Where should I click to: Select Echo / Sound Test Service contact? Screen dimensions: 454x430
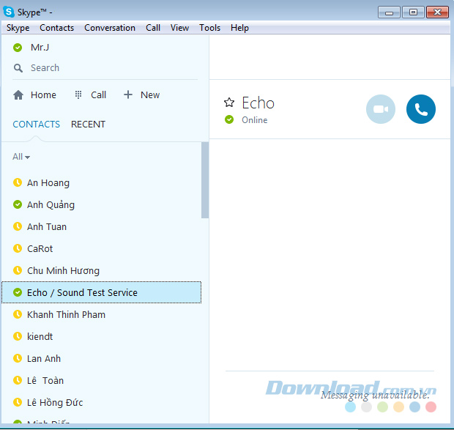click(x=101, y=292)
